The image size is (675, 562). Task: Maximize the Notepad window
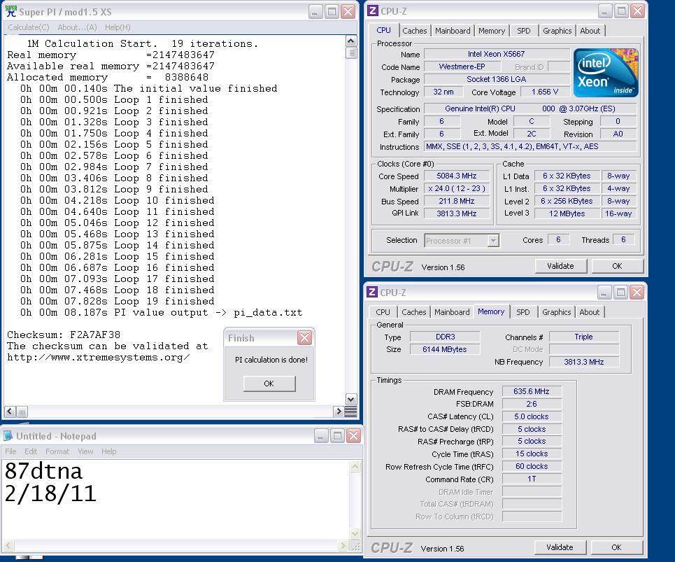pos(337,436)
